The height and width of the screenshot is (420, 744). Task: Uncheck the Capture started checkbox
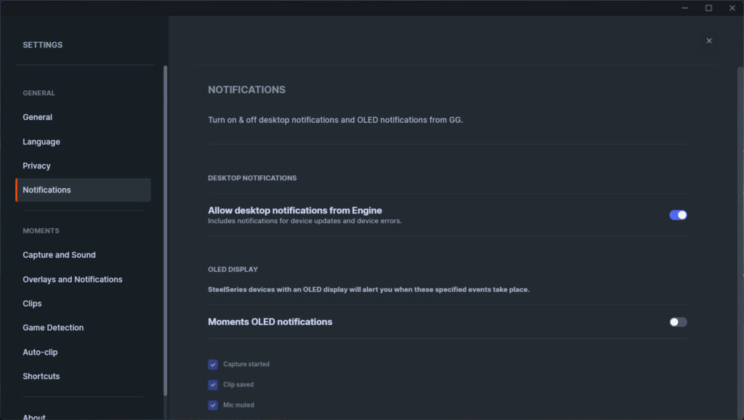coord(213,365)
